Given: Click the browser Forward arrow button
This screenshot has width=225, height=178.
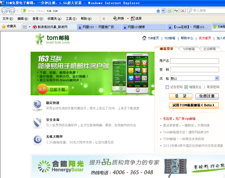Looking at the screenshot, I should (12, 11).
